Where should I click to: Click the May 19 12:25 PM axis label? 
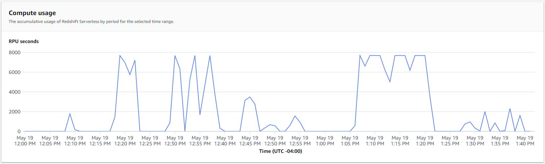[x=150, y=141]
